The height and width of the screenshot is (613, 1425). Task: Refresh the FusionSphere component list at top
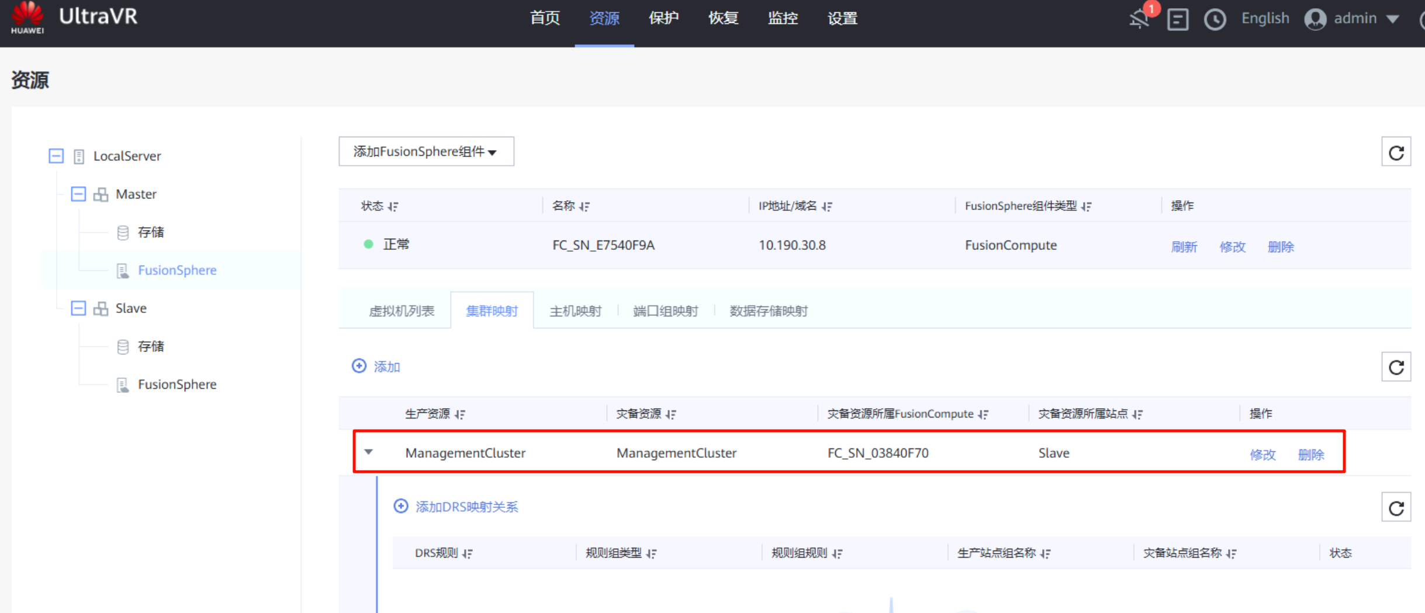point(1396,152)
